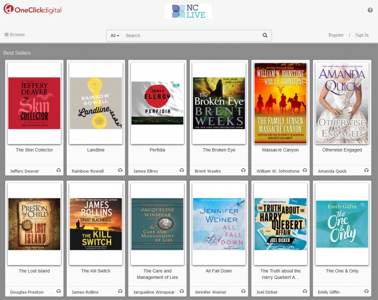Select The Broken Eye cover image
This screenshot has width=378, height=300.
pos(219,103)
